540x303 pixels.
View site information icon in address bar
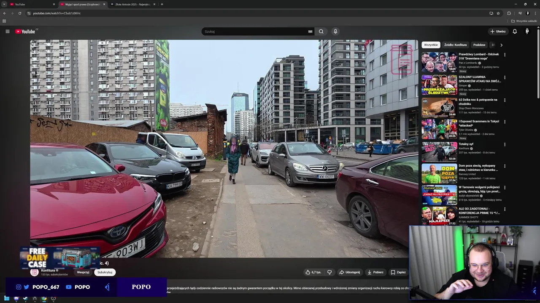tap(29, 13)
